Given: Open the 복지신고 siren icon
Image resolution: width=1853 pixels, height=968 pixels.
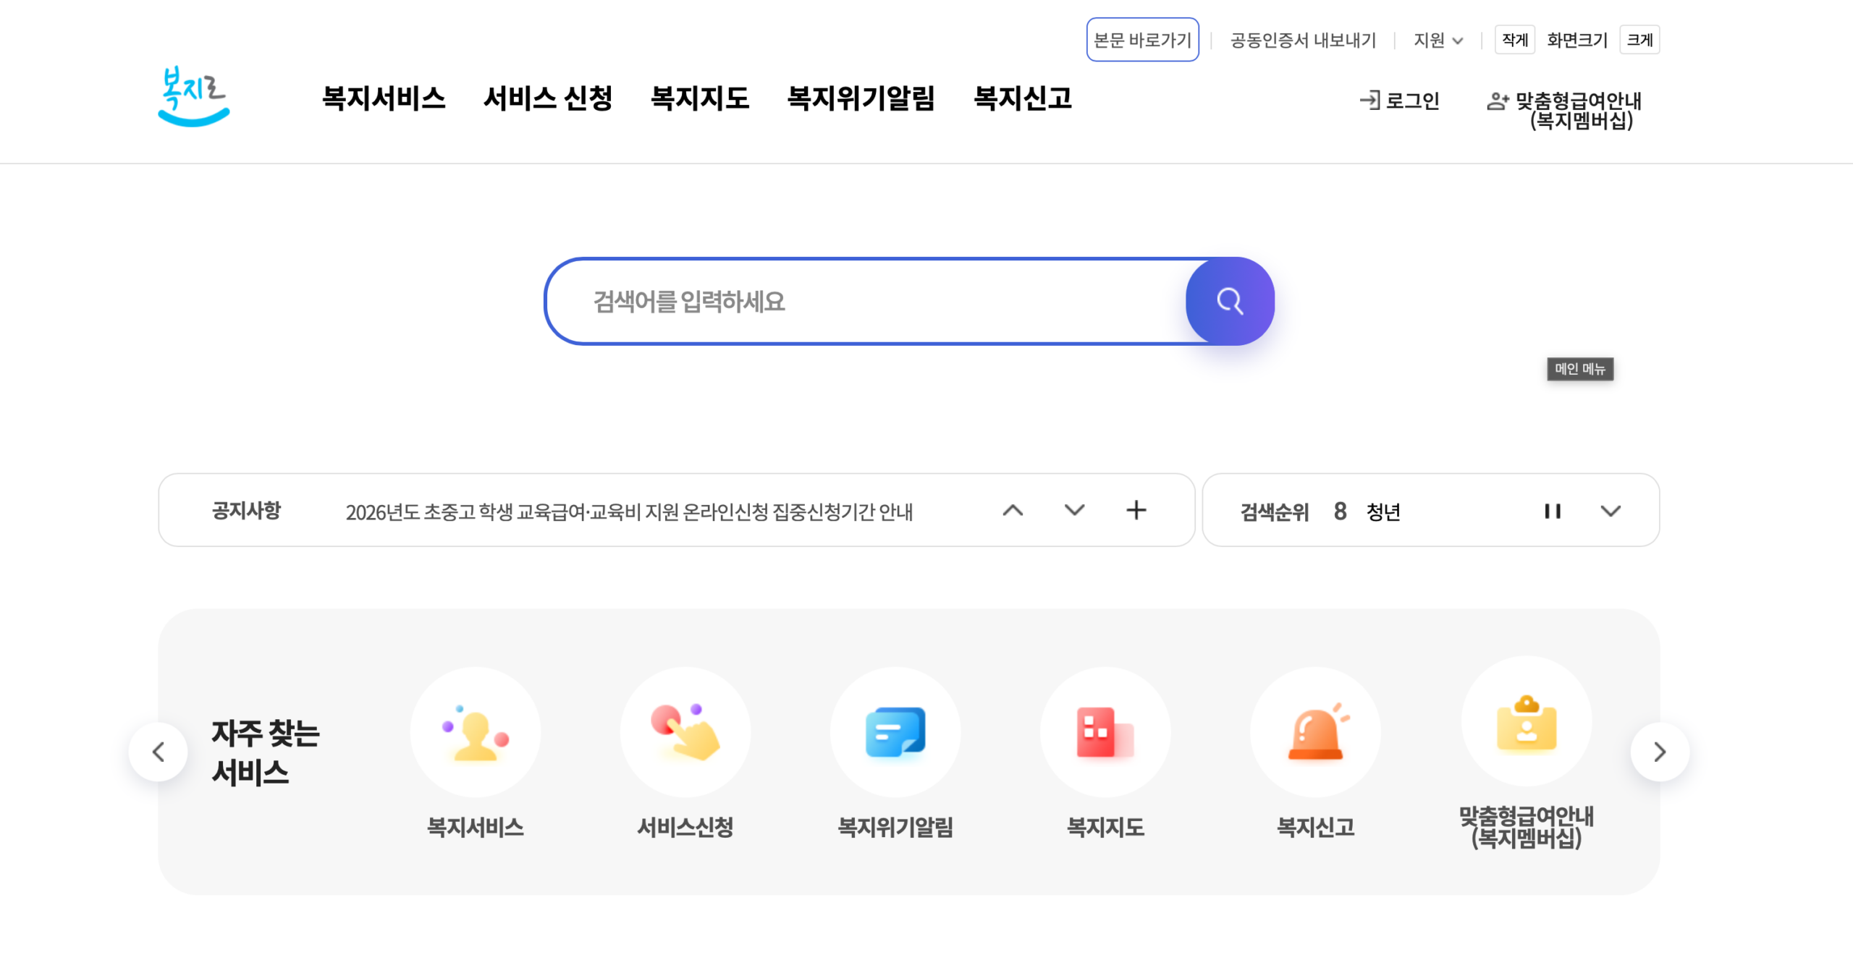Looking at the screenshot, I should (x=1314, y=732).
